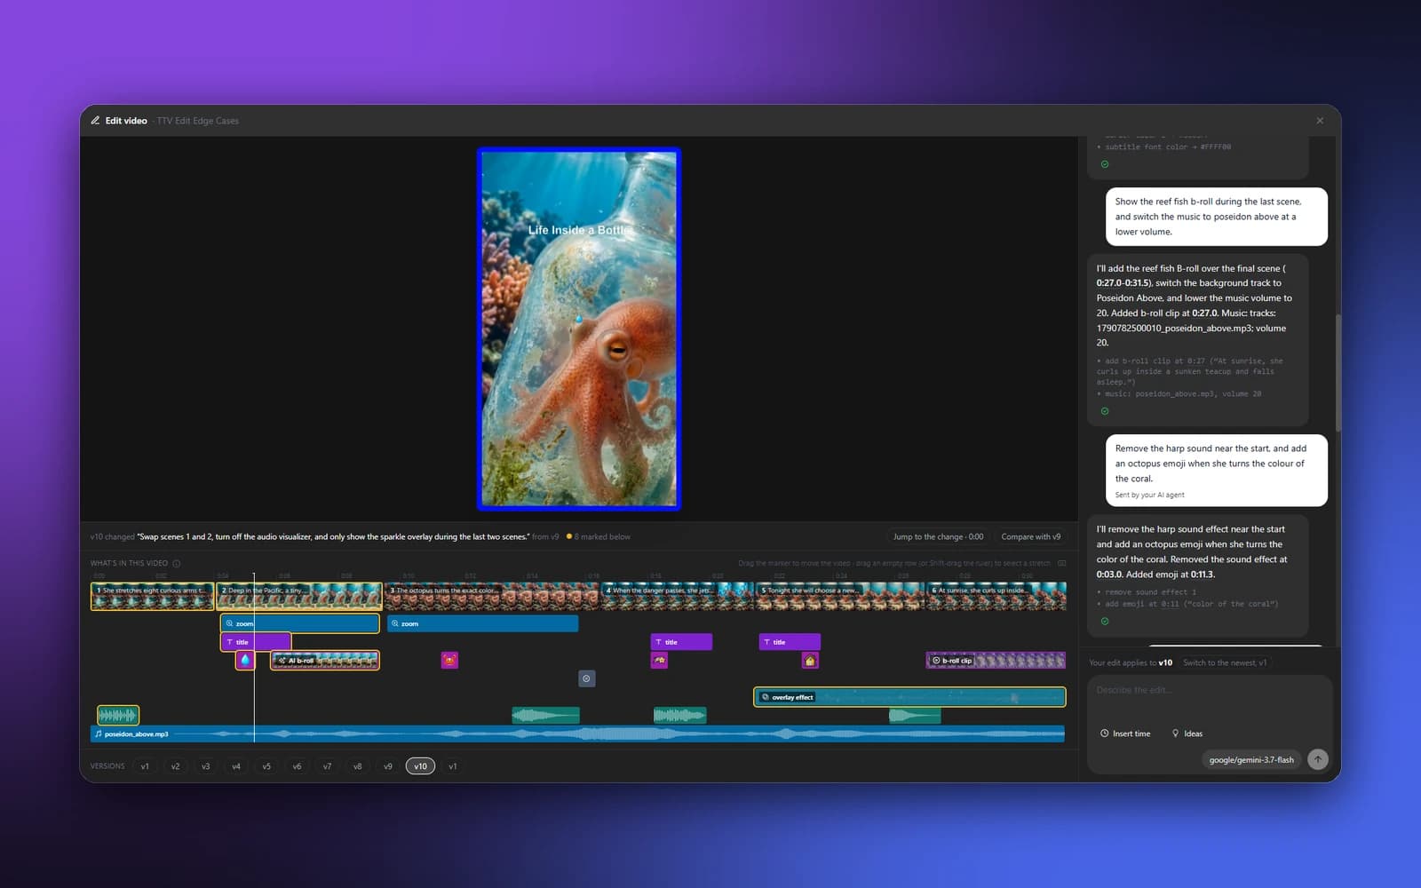Select the star emoji clip under scene 4
The image size is (1421, 888).
(x=659, y=660)
